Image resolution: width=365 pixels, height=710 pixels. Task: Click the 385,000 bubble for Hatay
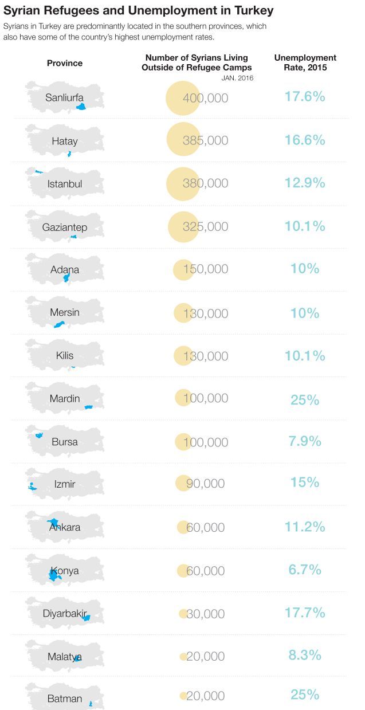[x=183, y=140]
